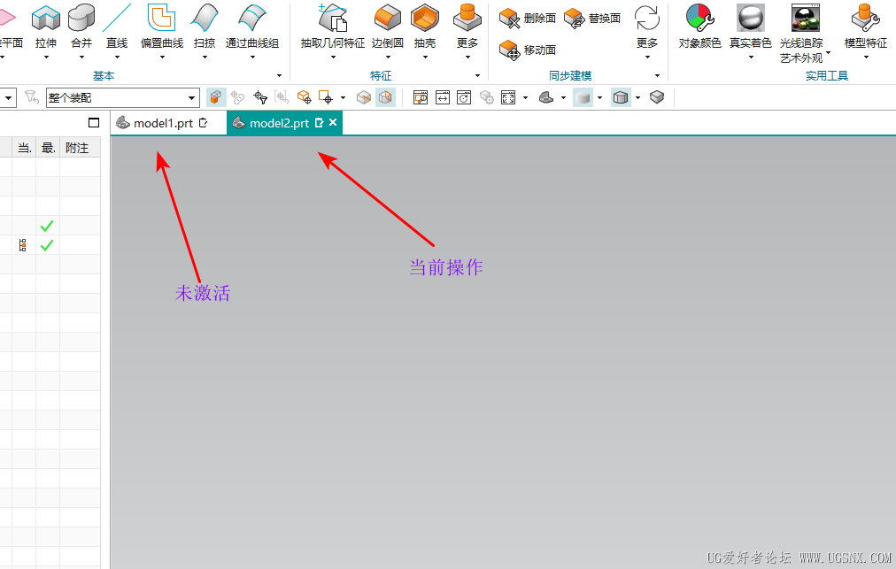The height and width of the screenshot is (569, 896).
Task: Click the window with magnifier view icon
Action: click(x=421, y=97)
